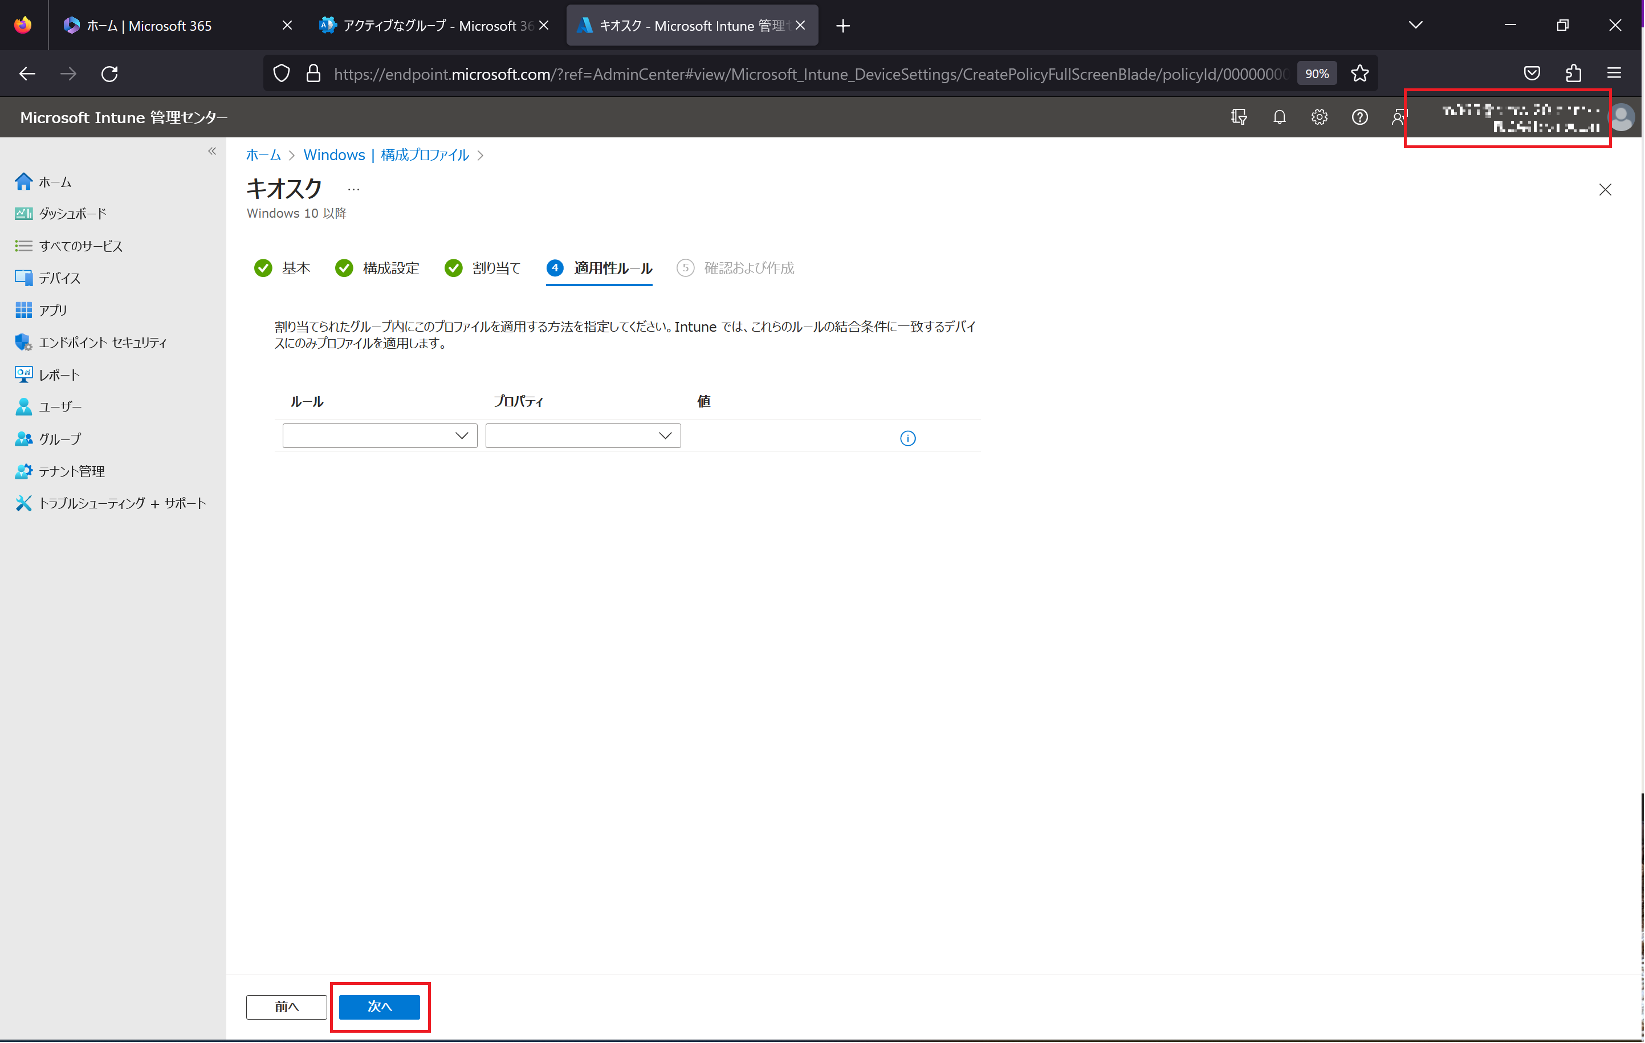The height and width of the screenshot is (1043, 1645).
Task: Open ダッシュボード in the sidebar
Action: (60, 214)
